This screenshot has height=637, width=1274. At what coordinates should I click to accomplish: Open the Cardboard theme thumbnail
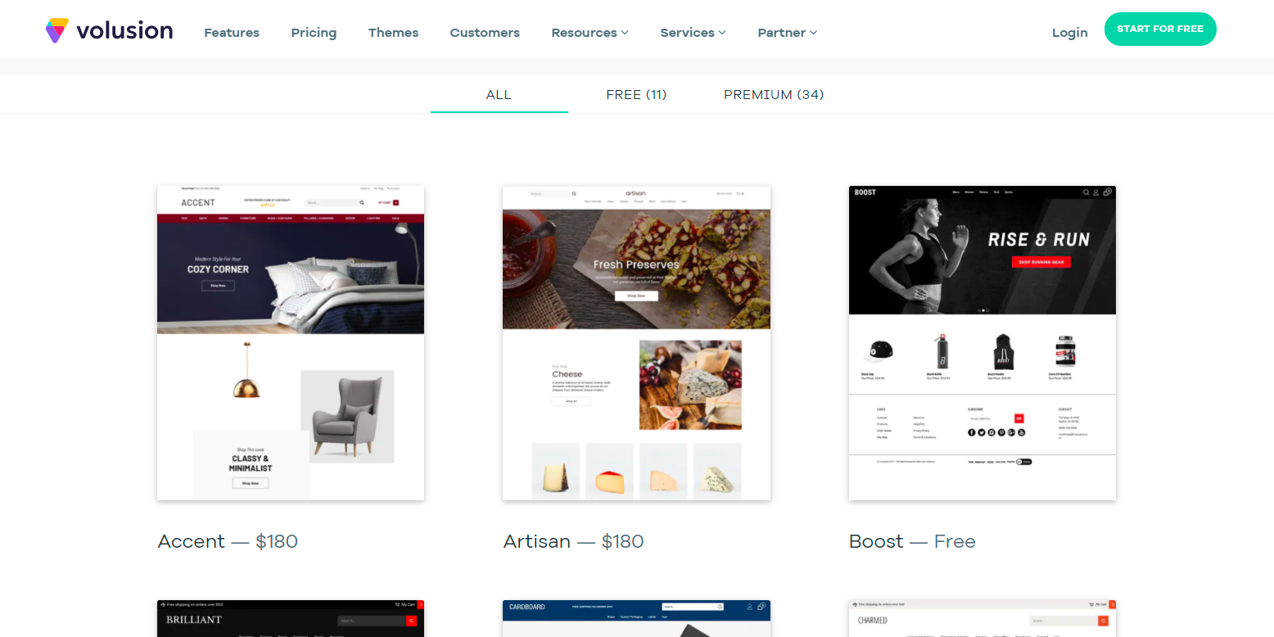[636, 619]
